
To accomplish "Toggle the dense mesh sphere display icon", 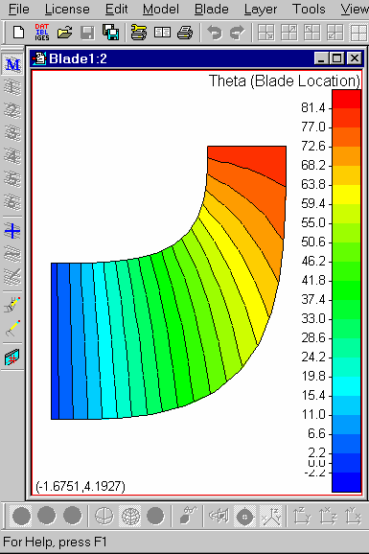I will coord(130,517).
